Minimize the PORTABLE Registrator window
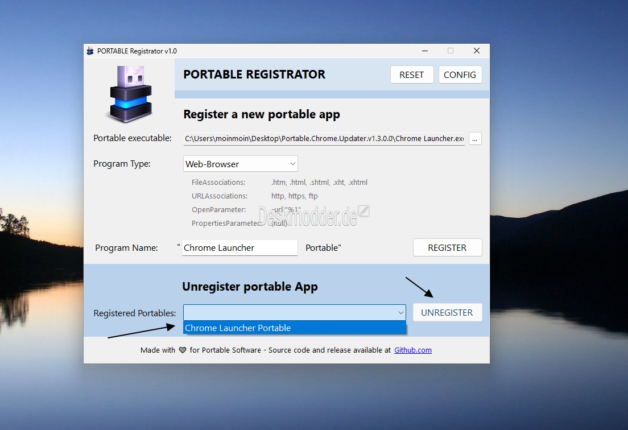 click(x=425, y=51)
